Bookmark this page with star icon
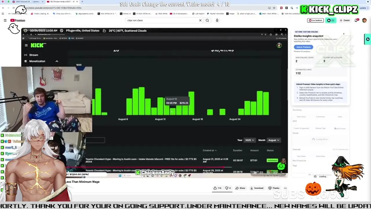Viewport: 371px width, 209px height. 274,8
